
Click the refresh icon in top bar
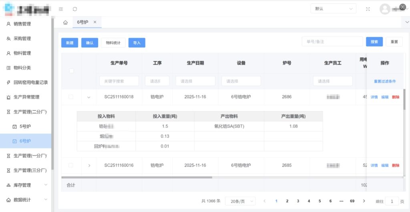point(75,9)
